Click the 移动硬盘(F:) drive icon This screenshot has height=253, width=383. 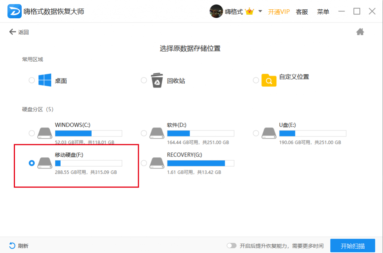tap(45, 163)
